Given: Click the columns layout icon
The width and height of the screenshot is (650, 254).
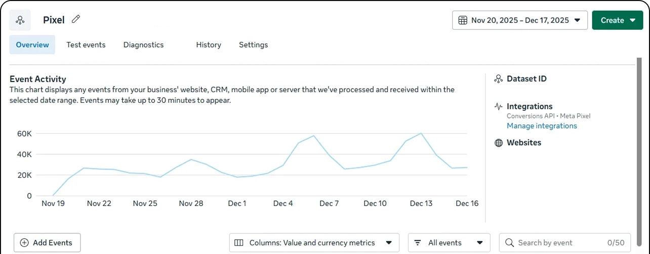Looking at the screenshot, I should [x=239, y=243].
